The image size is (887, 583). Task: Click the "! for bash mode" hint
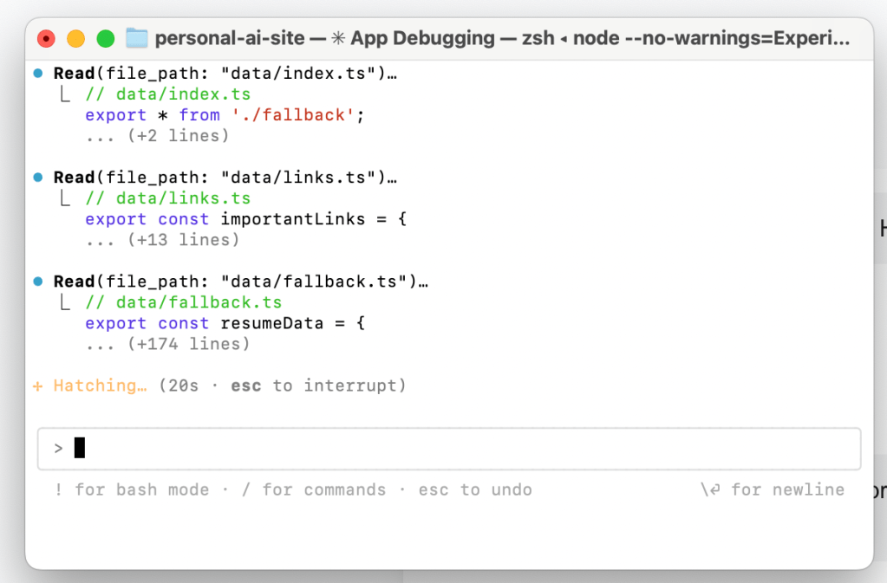(131, 489)
